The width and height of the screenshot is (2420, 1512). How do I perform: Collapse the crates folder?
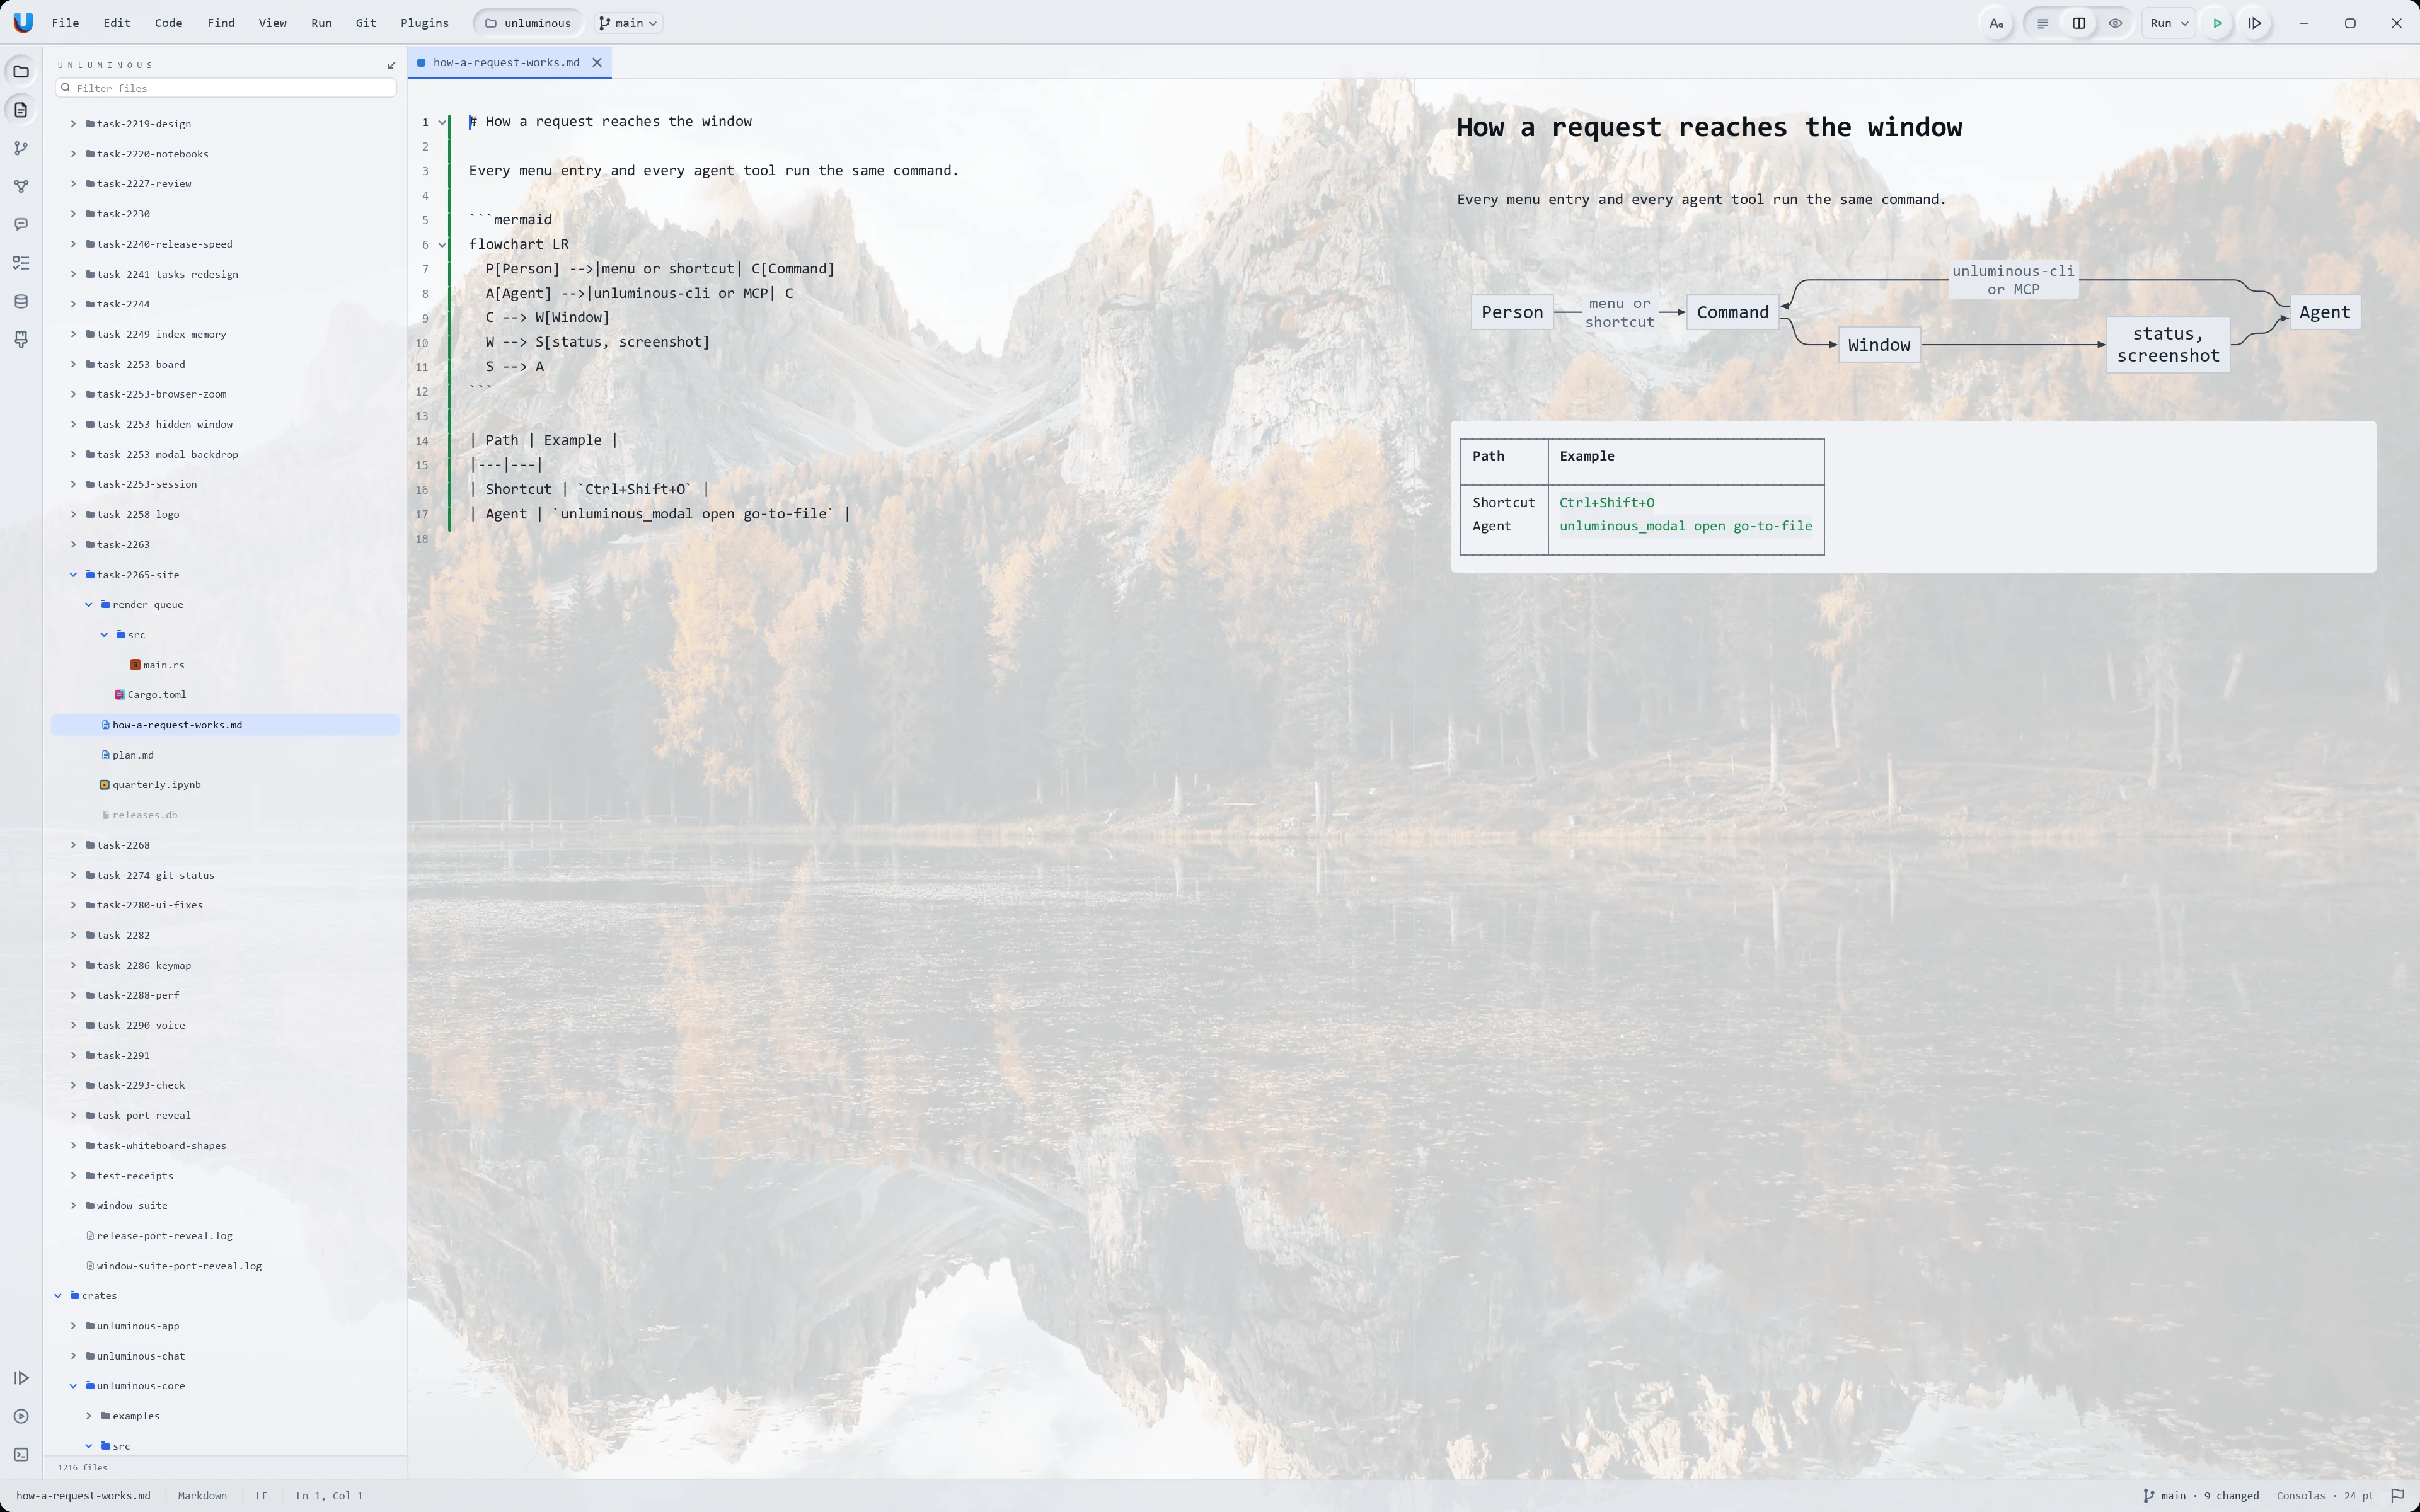point(58,1296)
